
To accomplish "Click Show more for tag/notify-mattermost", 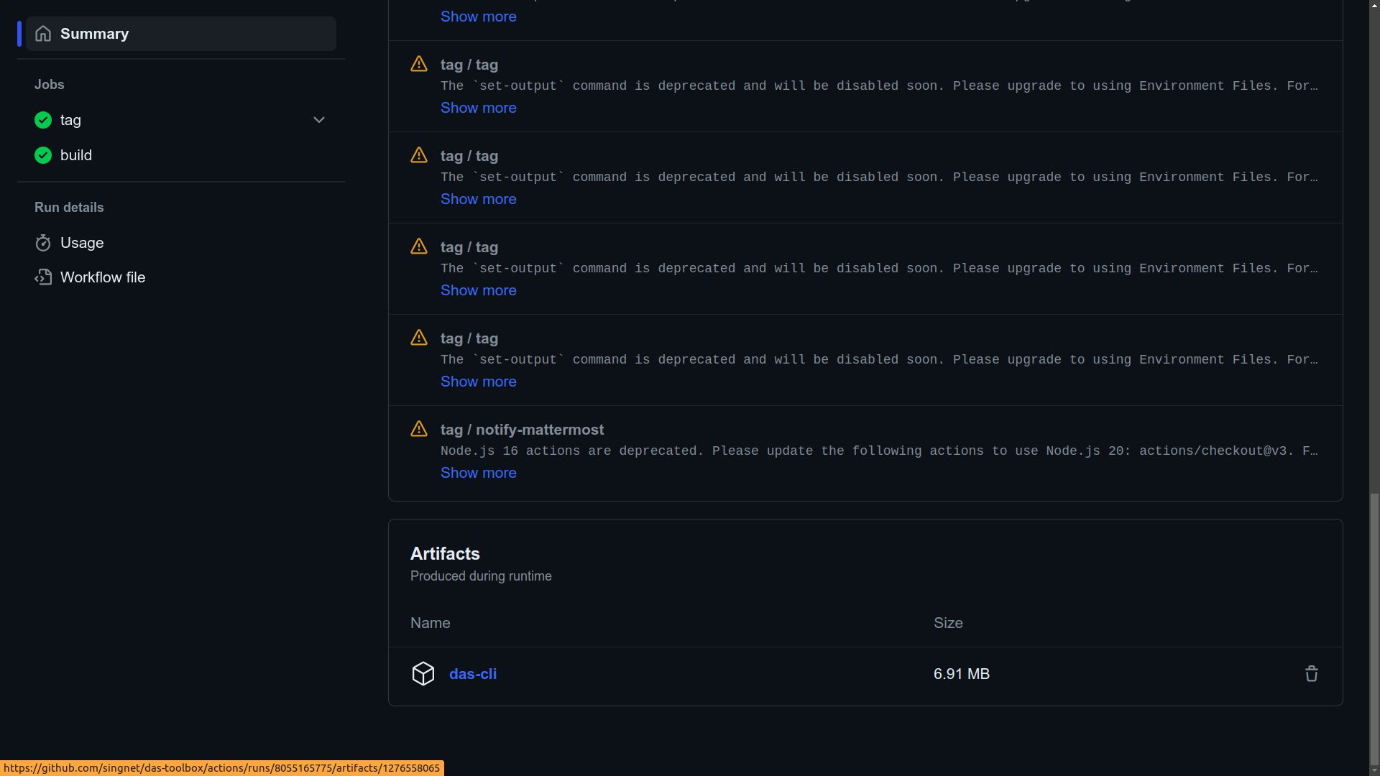I will (x=479, y=473).
